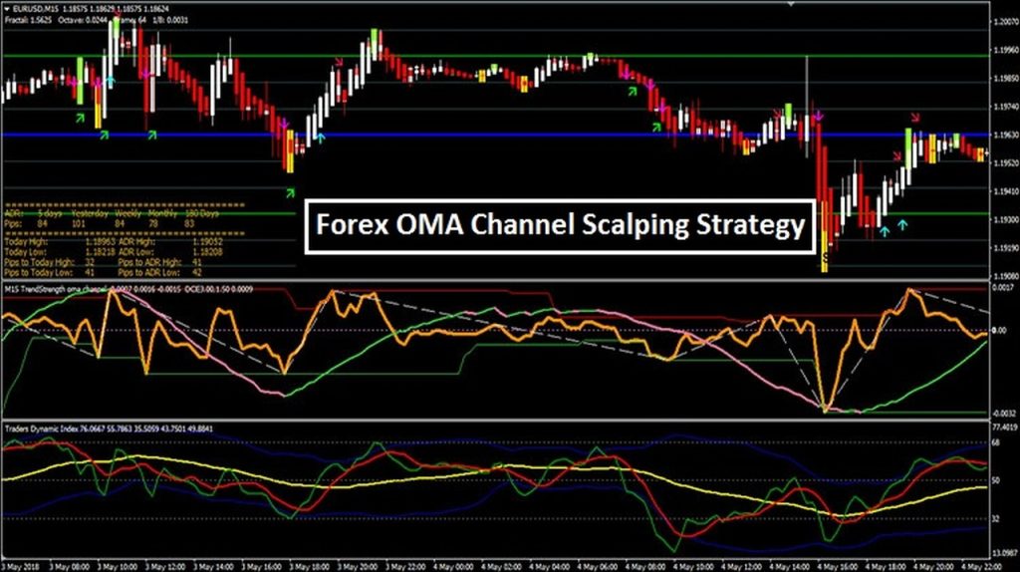The width and height of the screenshot is (1020, 572).
Task: Select the thick blue horizontal level line
Action: 498,135
